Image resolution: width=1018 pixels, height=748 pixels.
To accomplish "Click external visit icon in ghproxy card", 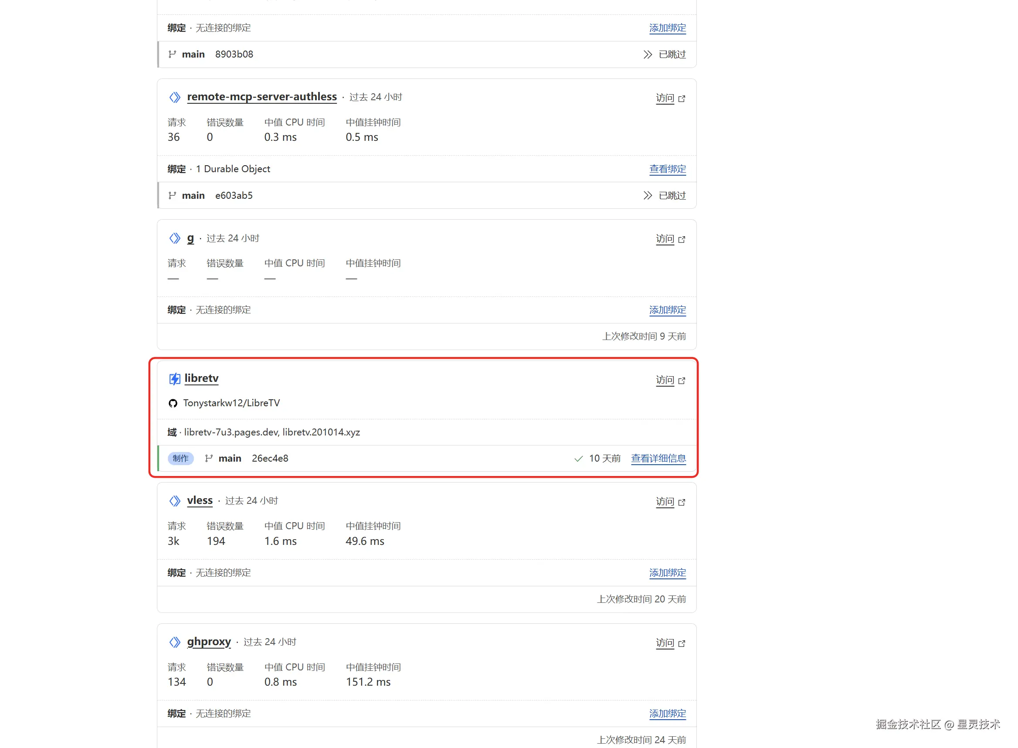I will [682, 643].
